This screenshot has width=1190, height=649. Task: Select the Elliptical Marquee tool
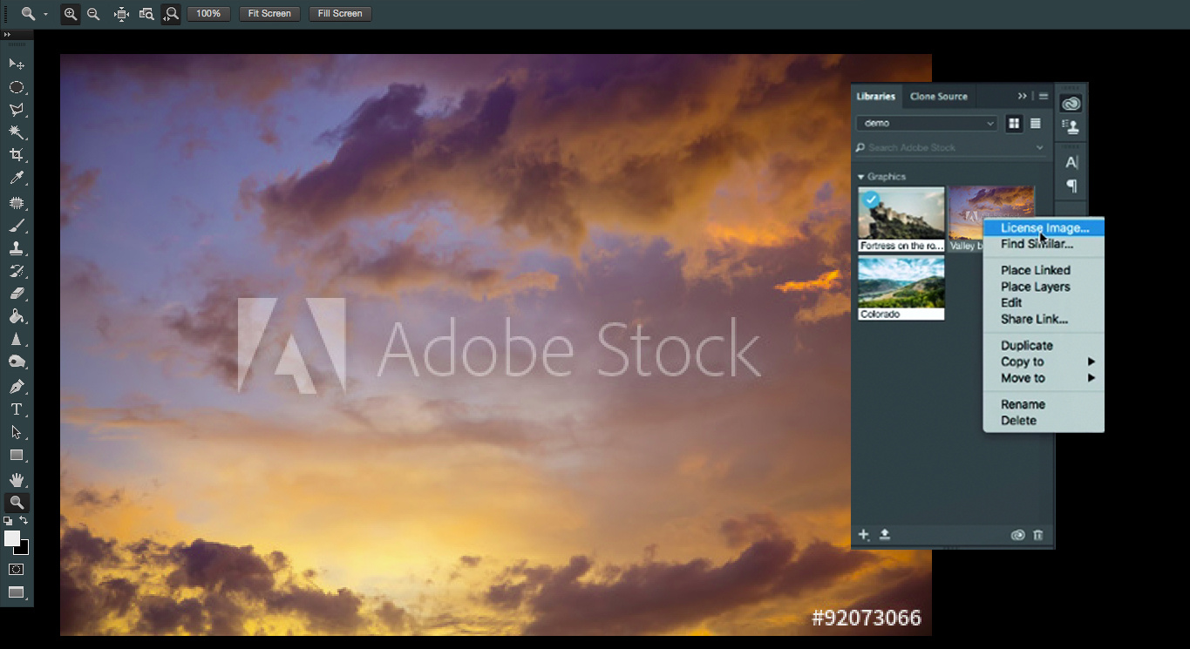tap(16, 87)
